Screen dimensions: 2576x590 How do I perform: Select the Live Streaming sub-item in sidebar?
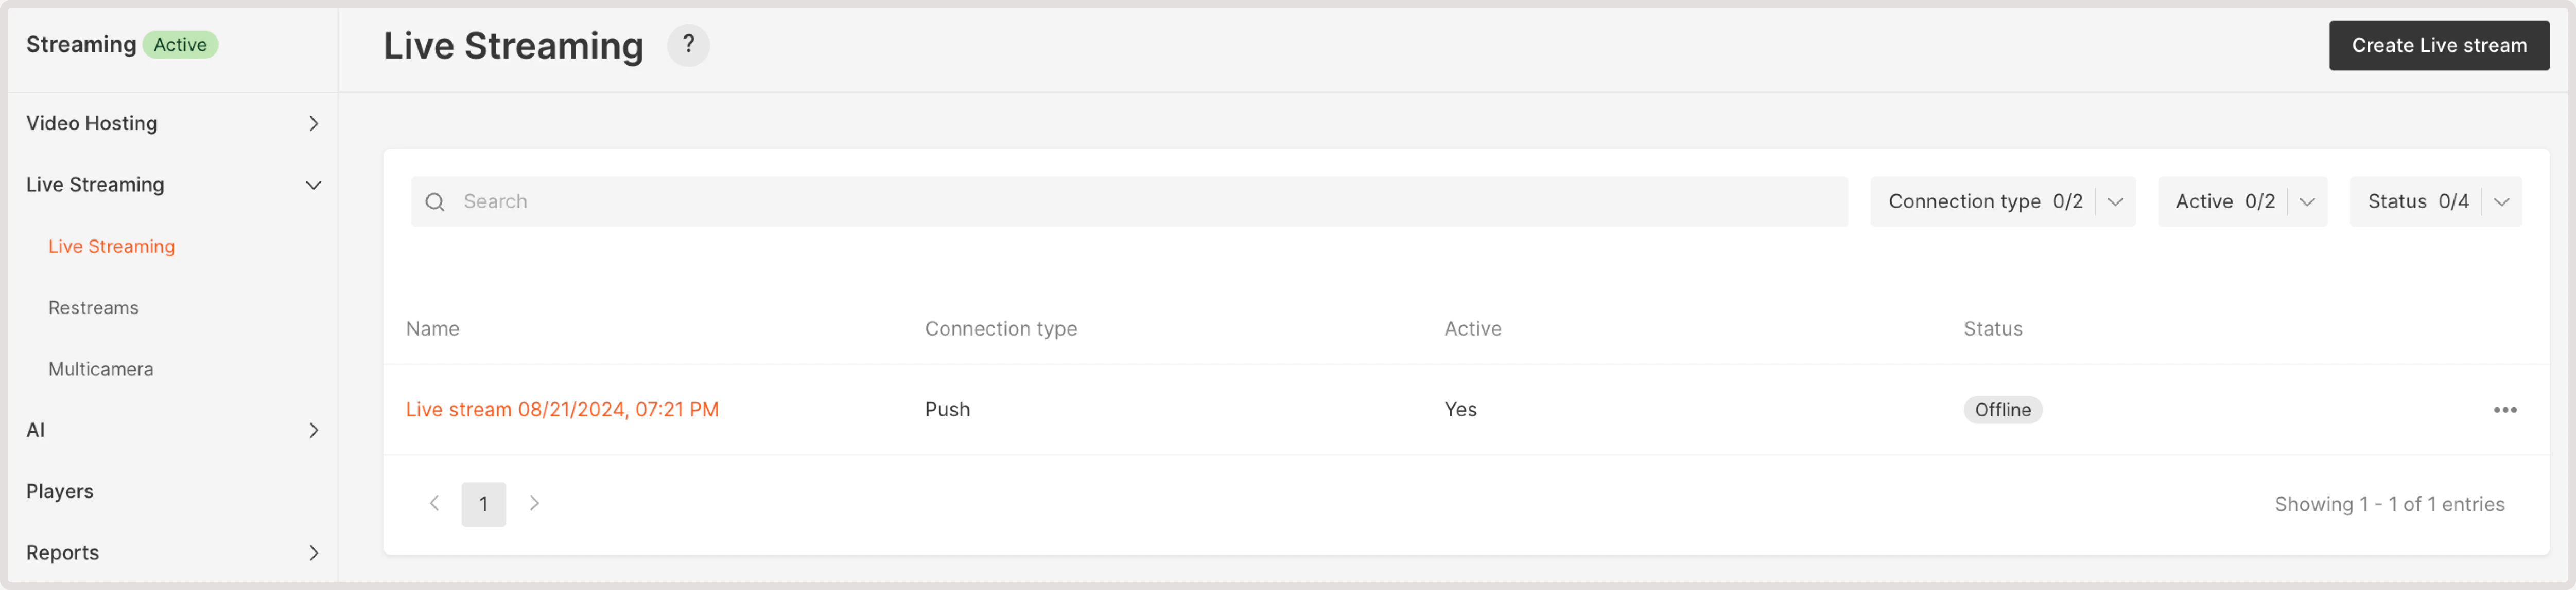(111, 247)
